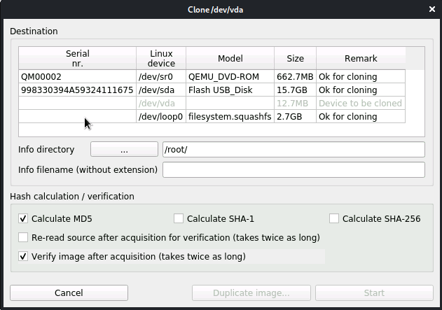Select the QEMU_DVD-ROM /dev/sr0 row

pyautogui.click(x=210, y=77)
